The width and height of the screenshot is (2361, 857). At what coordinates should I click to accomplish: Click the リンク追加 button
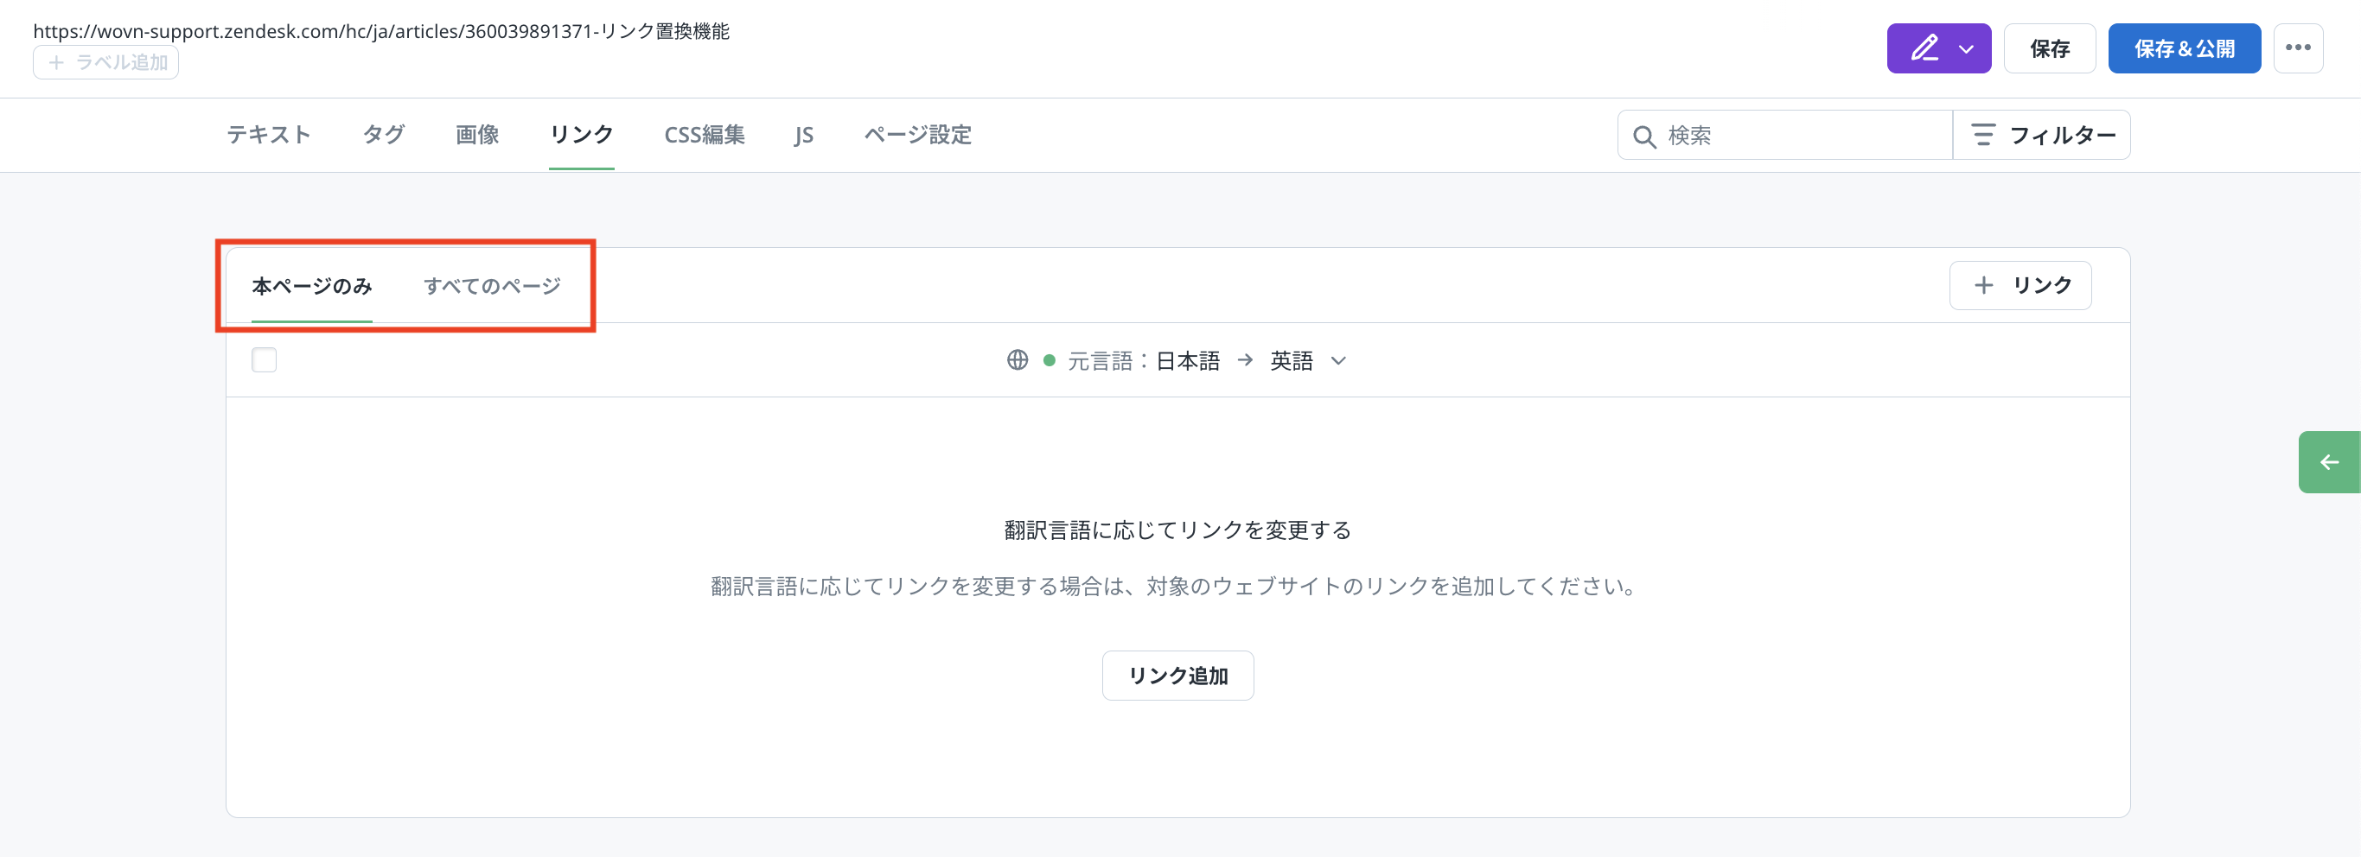[1177, 676]
